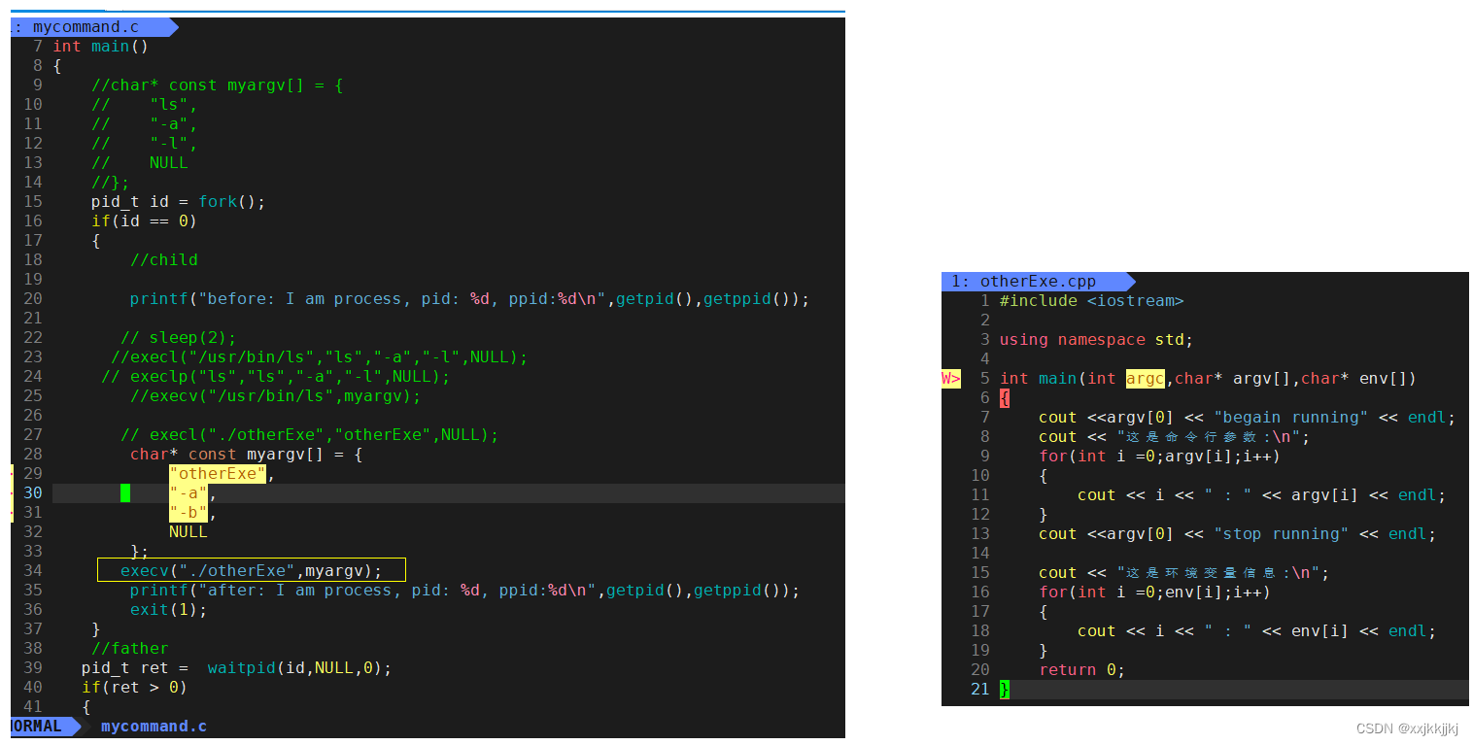This screenshot has height=745, width=1473.
Task: Click the highlighted "-b" string
Action: [x=188, y=512]
